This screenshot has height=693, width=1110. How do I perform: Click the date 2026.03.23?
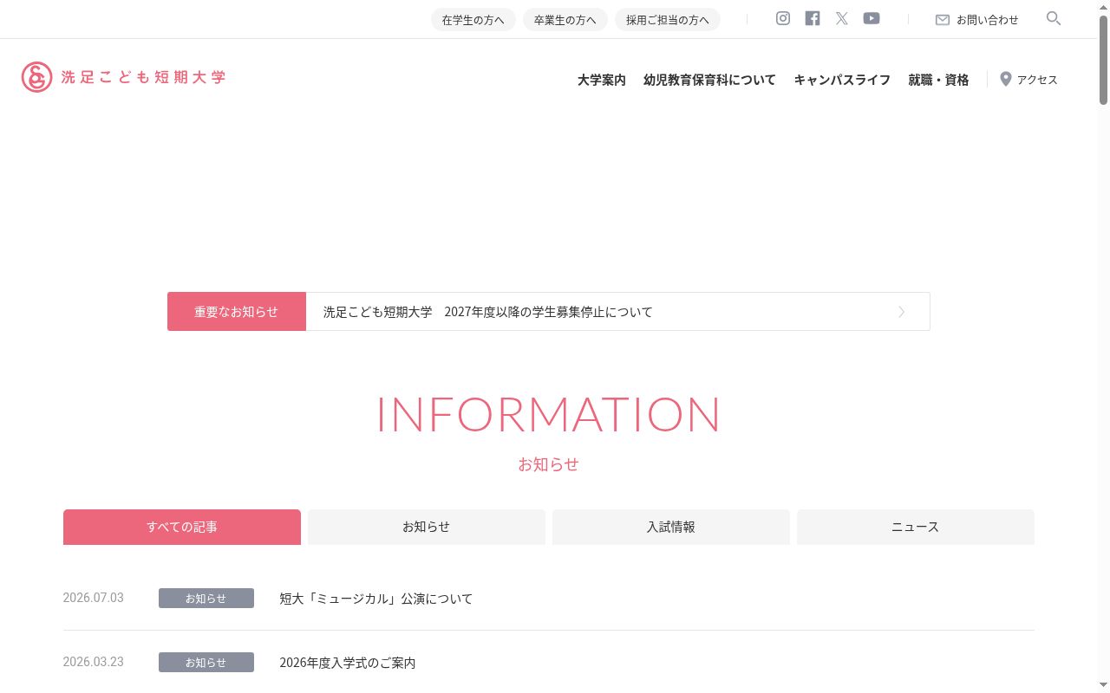click(x=94, y=662)
